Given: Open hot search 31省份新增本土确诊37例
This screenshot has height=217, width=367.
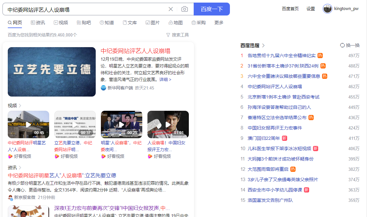Looking at the screenshot, I should [x=283, y=66].
